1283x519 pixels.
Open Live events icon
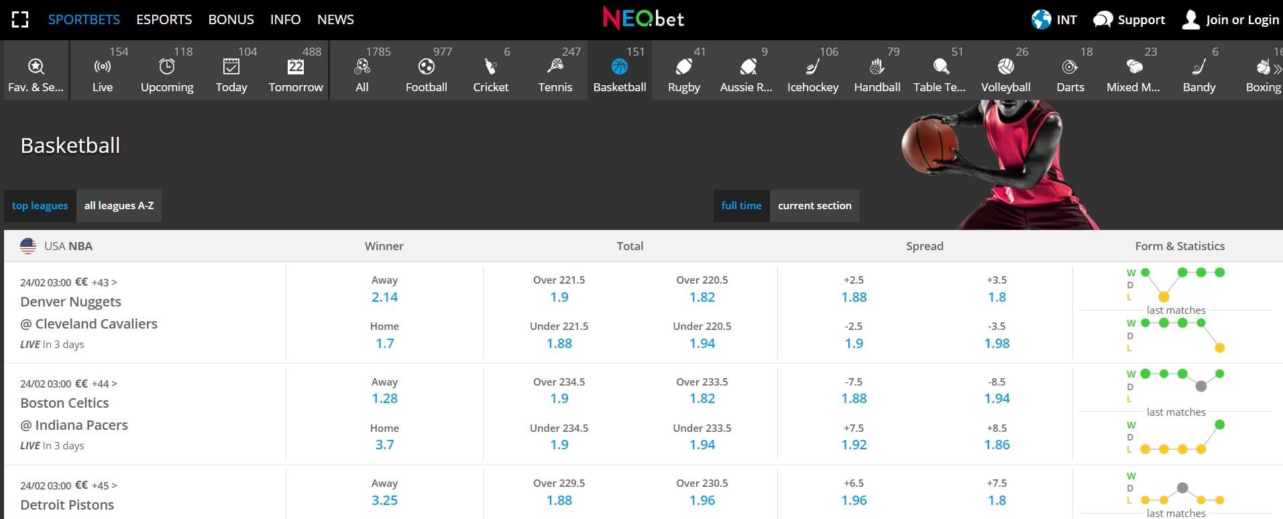tap(103, 66)
